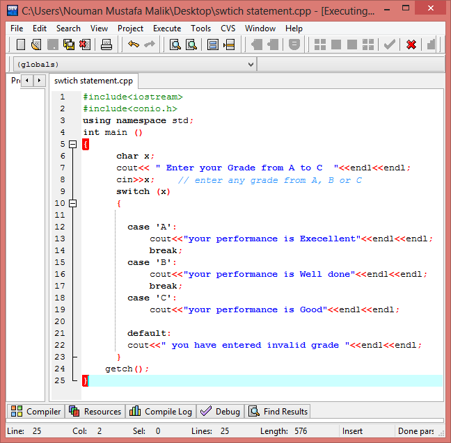451x443 pixels.
Task: Click the Find magnifier icon
Action: point(175,45)
